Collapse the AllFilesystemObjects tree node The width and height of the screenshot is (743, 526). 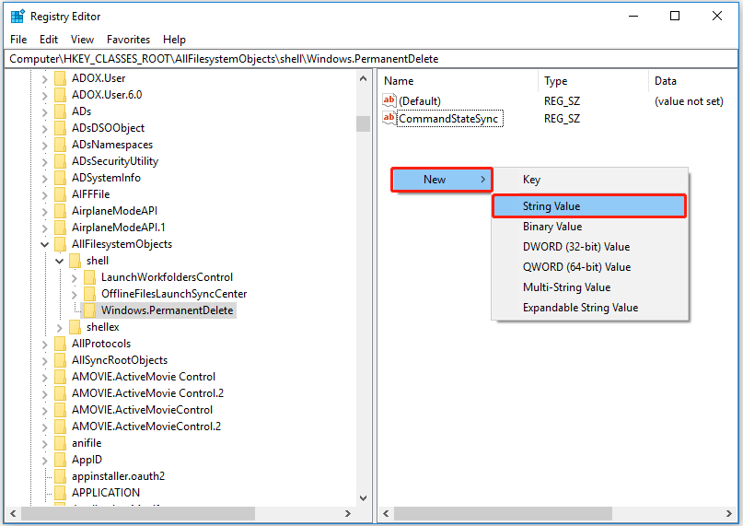pos(44,244)
